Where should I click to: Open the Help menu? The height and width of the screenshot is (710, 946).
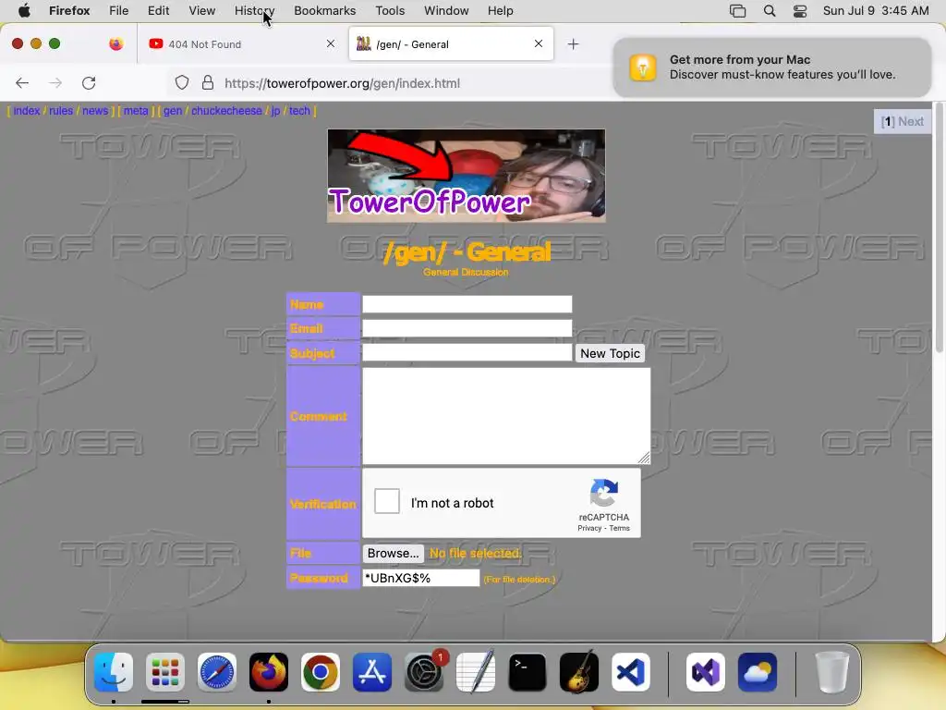point(500,11)
